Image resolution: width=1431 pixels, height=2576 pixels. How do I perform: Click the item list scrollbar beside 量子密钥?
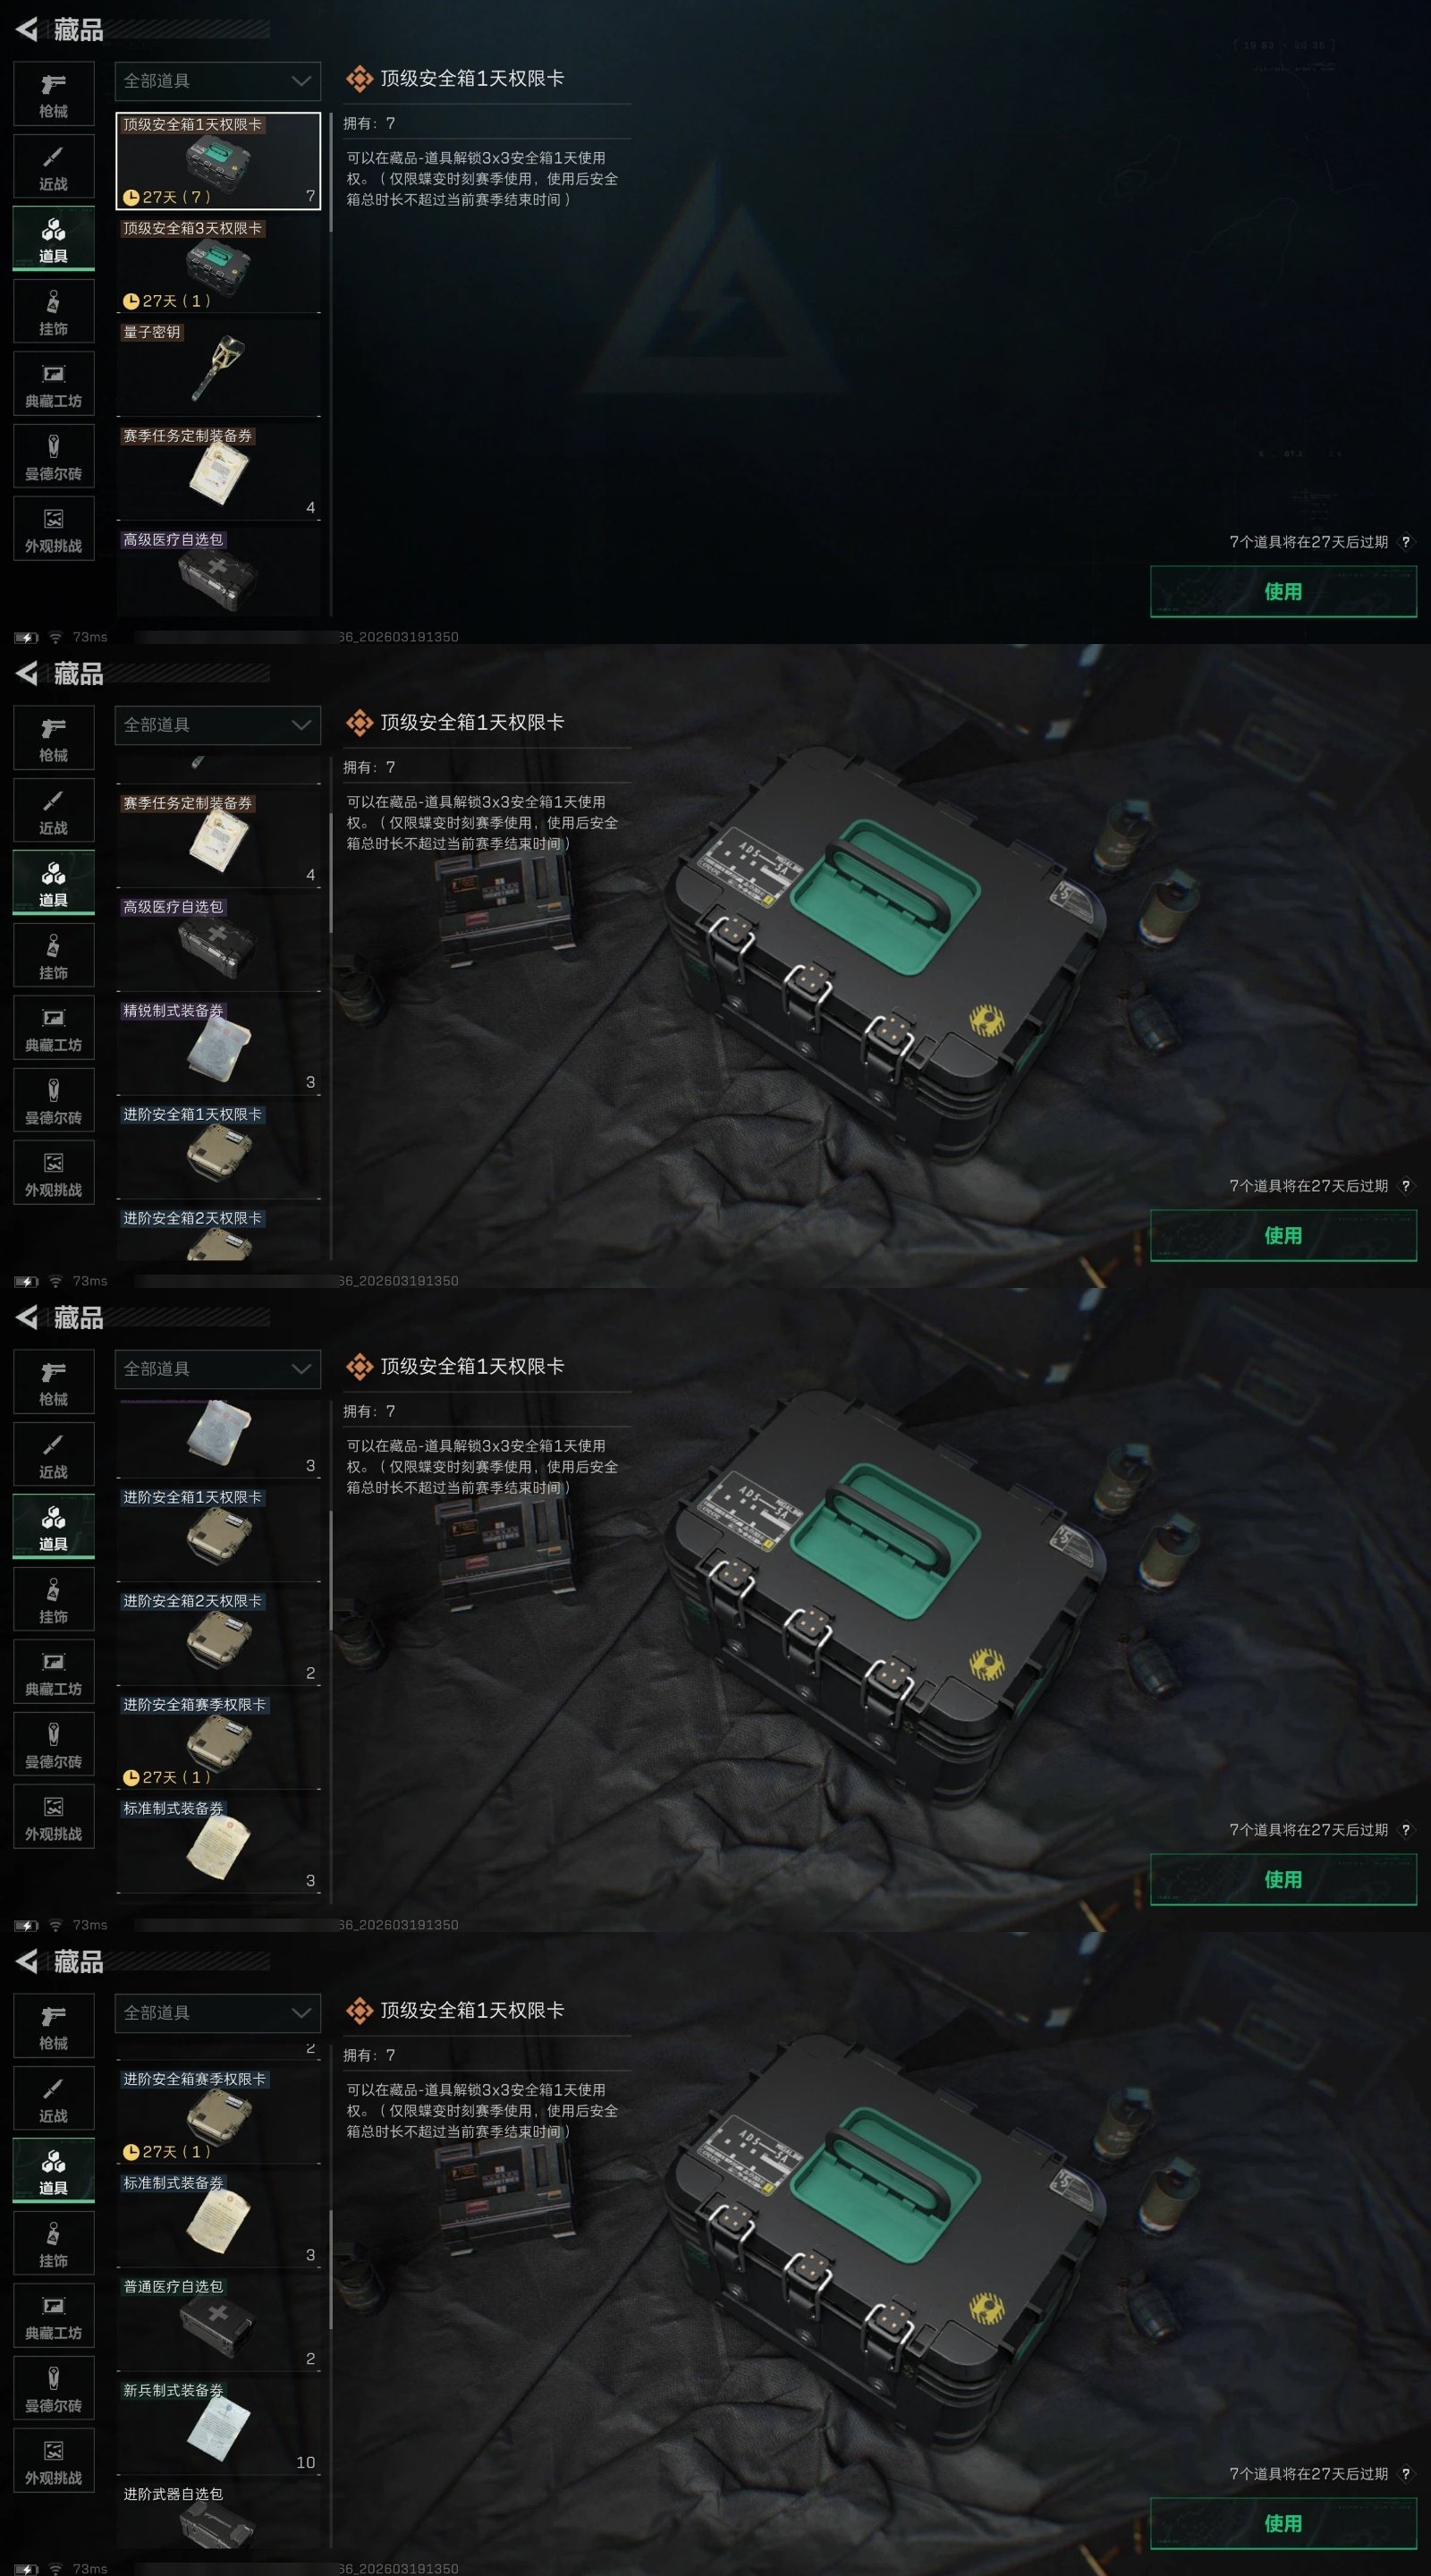tap(330, 365)
